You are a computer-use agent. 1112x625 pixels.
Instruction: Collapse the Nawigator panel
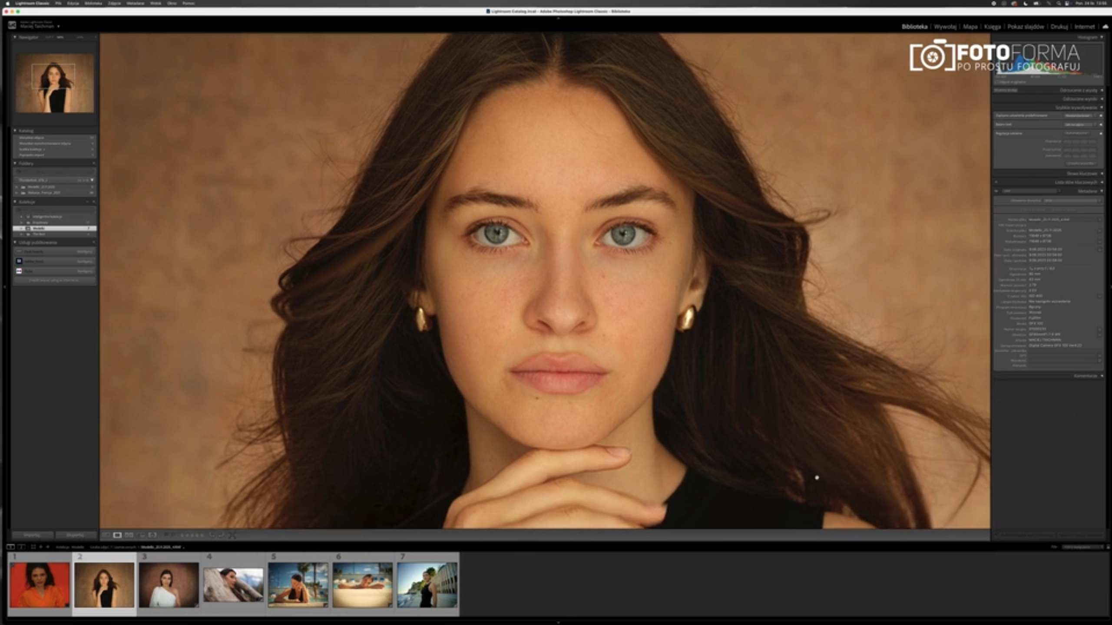[15, 37]
